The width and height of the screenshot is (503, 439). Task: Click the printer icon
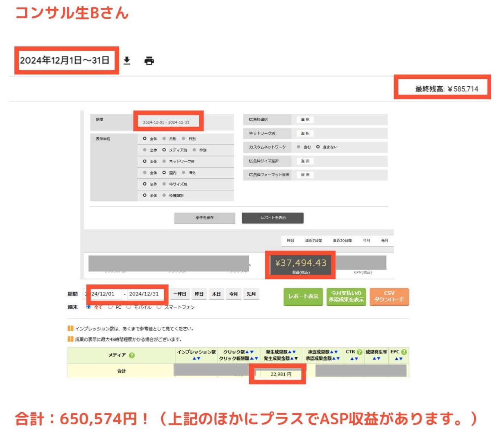point(149,61)
